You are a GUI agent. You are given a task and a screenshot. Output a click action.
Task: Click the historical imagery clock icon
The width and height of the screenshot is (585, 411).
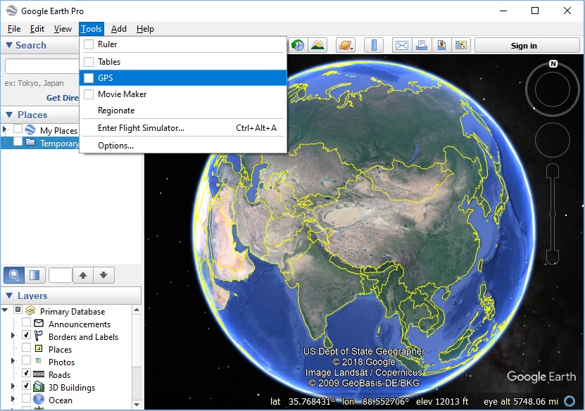point(298,46)
